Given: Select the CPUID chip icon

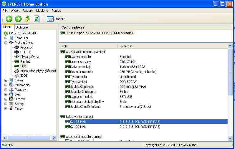Looking at the screenshot, I should [16, 52].
